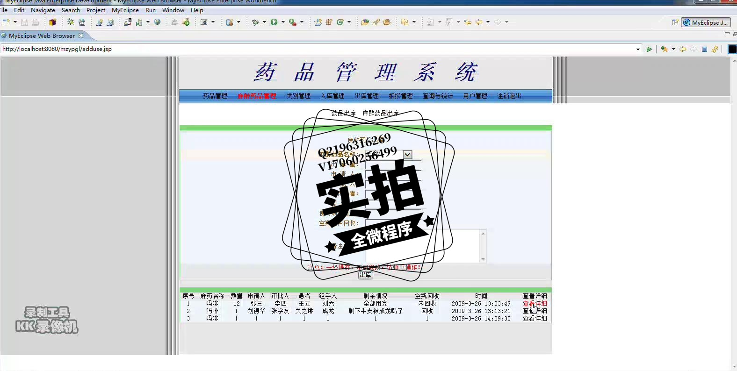
Task: Click the browser Go arrow icon
Action: (649, 49)
